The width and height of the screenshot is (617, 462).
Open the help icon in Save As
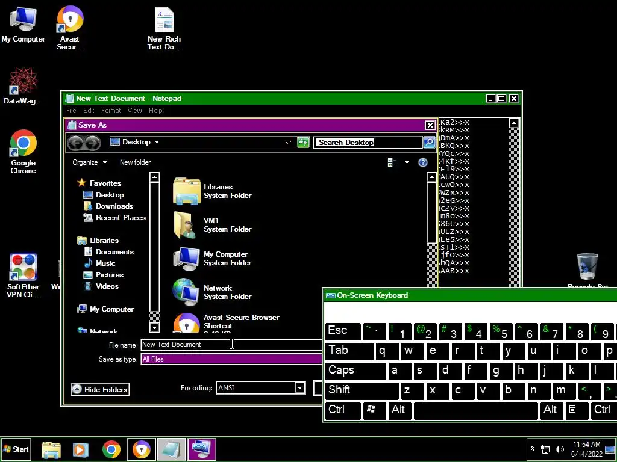click(x=422, y=162)
